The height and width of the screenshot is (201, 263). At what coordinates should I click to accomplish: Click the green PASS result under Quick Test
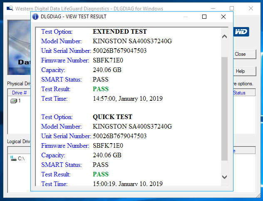coord(101,174)
